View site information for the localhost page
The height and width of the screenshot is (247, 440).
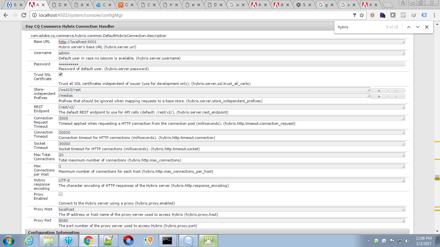click(x=34, y=15)
